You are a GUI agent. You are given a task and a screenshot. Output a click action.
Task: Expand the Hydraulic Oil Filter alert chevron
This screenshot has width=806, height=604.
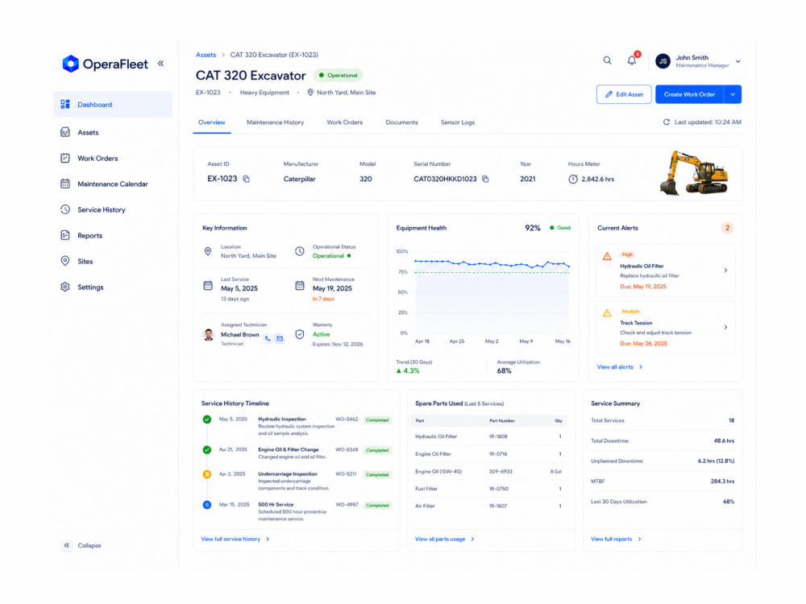(x=725, y=270)
